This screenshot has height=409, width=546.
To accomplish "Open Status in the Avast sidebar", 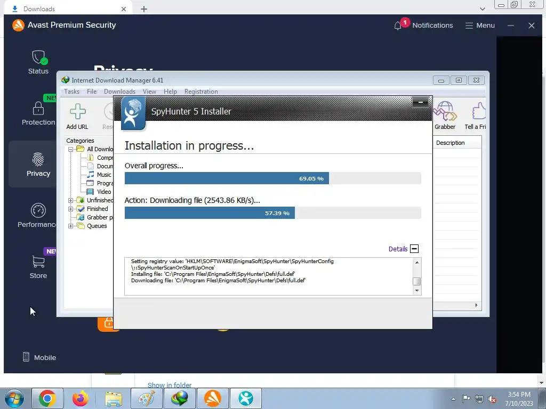I will (38, 62).
